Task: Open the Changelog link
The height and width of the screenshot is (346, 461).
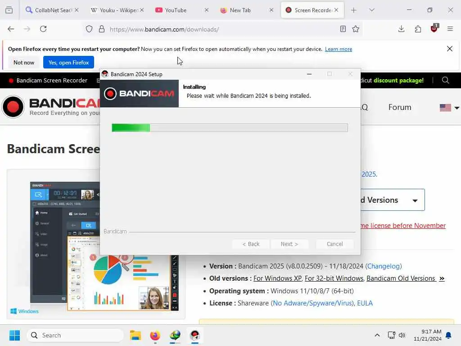Action: click(384, 266)
